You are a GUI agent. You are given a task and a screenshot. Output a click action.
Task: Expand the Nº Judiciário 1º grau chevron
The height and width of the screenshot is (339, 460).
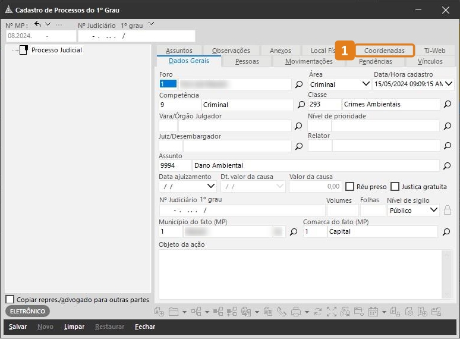(151, 24)
